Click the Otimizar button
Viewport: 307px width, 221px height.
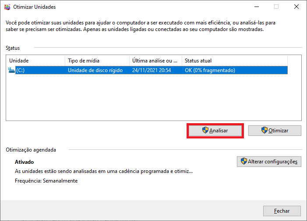(275, 131)
